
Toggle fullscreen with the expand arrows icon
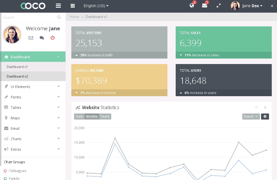click(x=219, y=5)
